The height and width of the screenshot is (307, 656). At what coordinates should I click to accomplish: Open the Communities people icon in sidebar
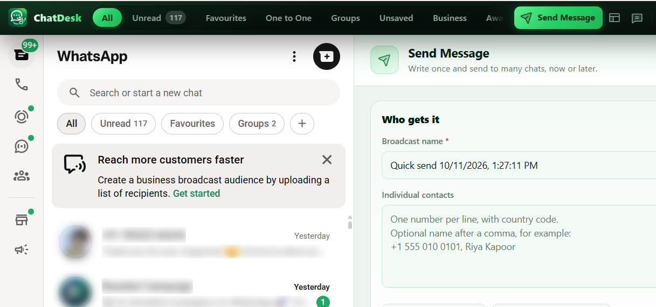[22, 176]
